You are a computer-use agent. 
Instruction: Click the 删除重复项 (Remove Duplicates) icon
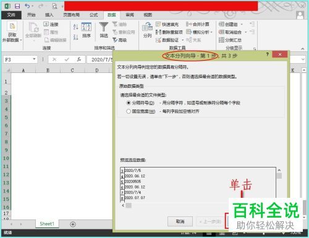tap(158, 32)
